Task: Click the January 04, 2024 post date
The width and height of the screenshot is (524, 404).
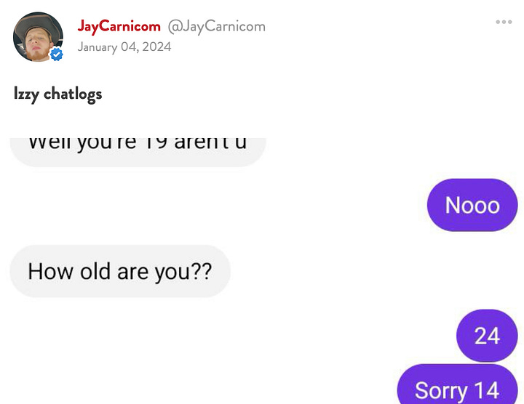Action: 124,47
